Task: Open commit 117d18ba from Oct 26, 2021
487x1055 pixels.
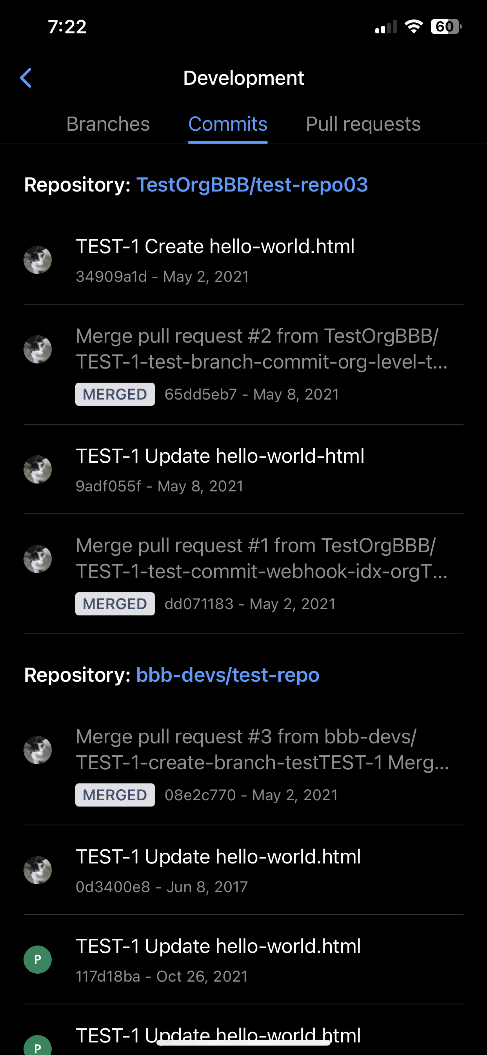Action: click(x=243, y=960)
